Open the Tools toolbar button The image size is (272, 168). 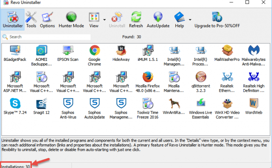click(x=31, y=20)
